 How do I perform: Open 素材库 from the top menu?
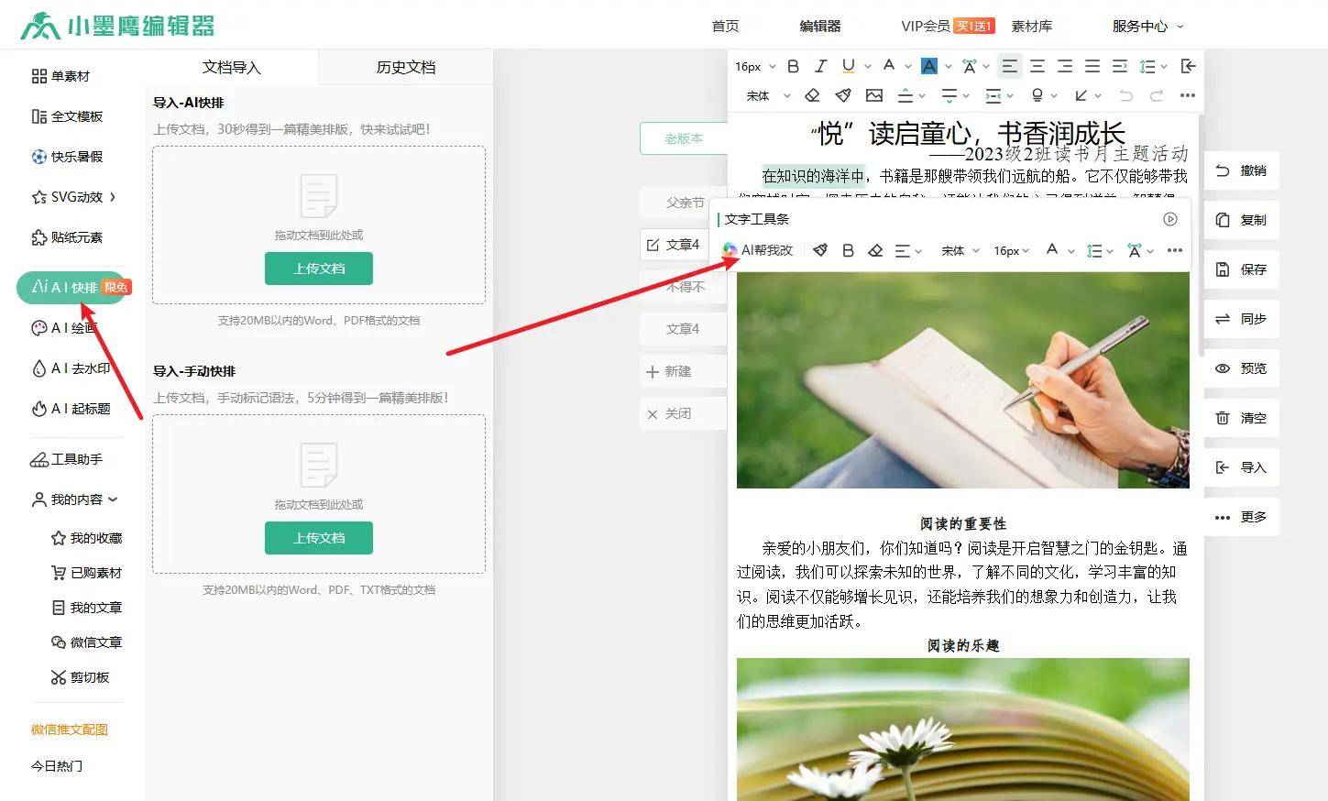(x=1032, y=26)
